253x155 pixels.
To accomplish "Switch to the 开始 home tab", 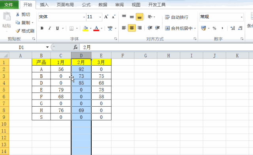I will [28, 5].
